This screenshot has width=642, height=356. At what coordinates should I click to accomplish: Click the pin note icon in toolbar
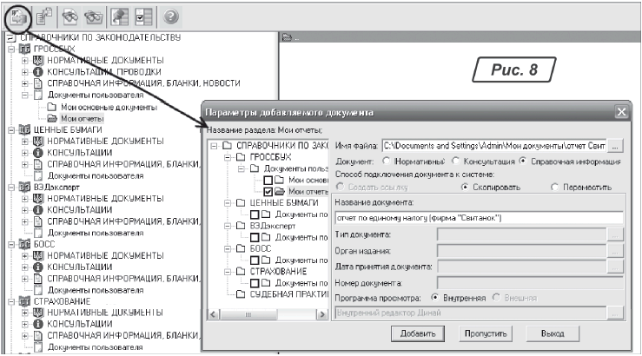(x=120, y=16)
